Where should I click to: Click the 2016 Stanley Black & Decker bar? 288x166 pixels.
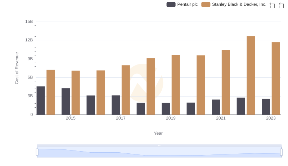click(101, 93)
